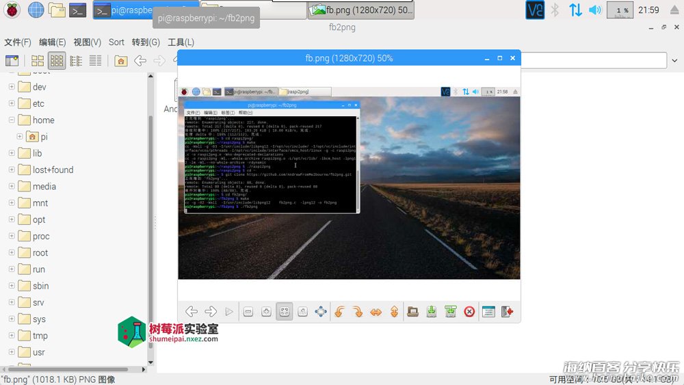Open the Raspberry Pi main menu

pos(12,10)
